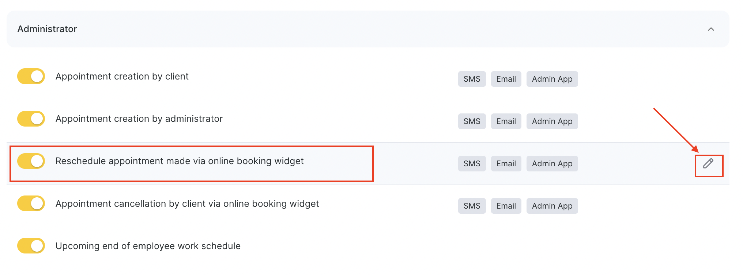Click Email tag for creation by administrator
743x275 pixels.
[x=506, y=121]
